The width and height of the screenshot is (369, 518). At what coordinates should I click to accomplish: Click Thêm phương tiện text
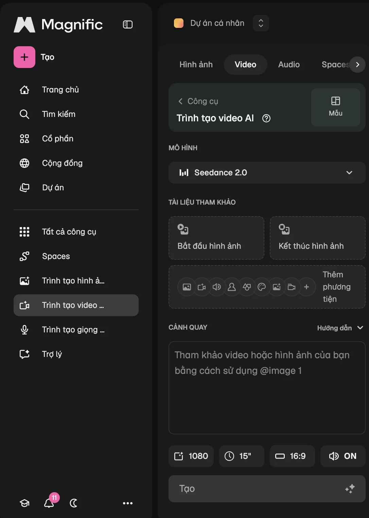[337, 287]
